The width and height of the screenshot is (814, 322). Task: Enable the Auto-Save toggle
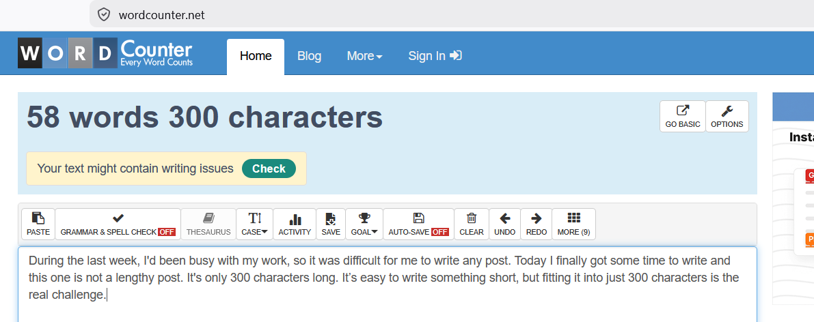(418, 224)
